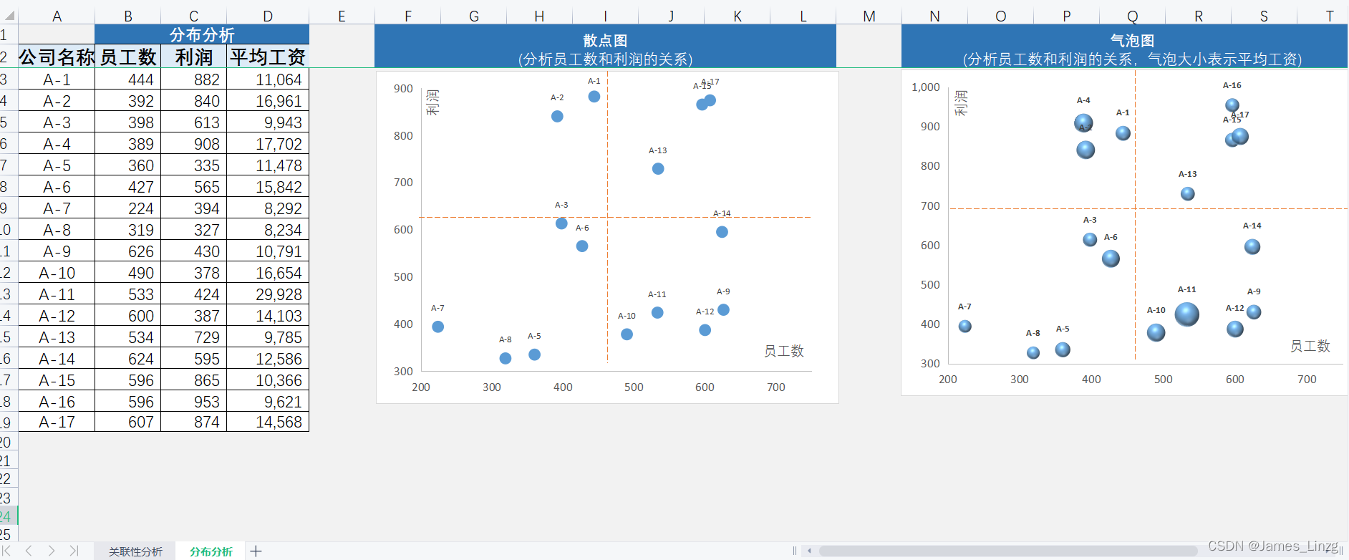Select the cell with value 16,961
The image size is (1349, 560).
click(x=268, y=101)
